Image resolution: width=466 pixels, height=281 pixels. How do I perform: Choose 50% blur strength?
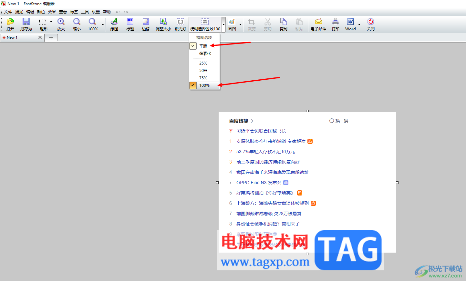[204, 71]
